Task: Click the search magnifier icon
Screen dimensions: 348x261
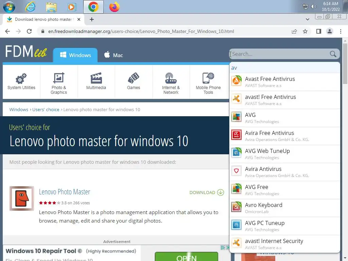Action: 333,54
